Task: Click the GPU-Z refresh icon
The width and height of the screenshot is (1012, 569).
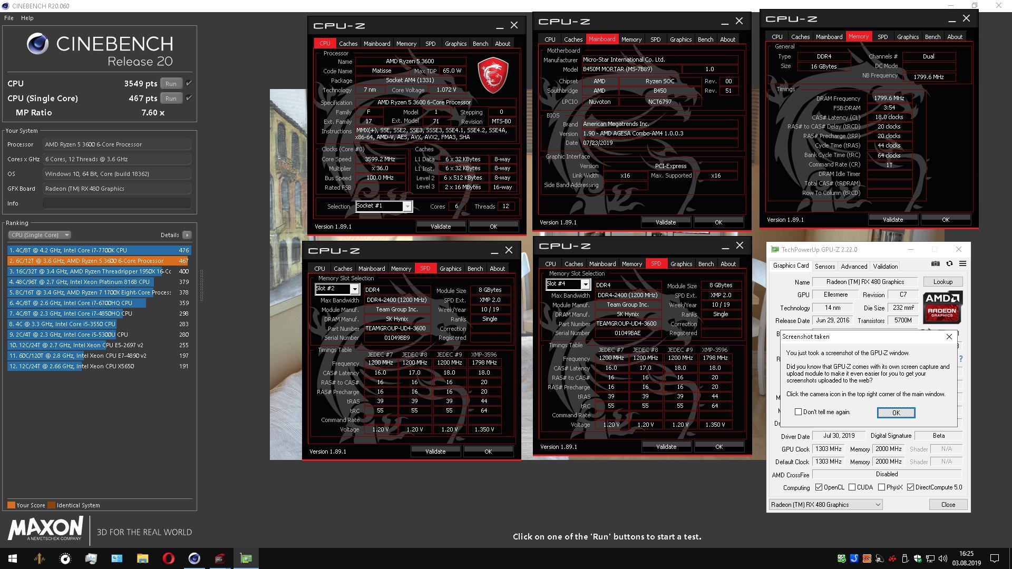Action: click(949, 264)
